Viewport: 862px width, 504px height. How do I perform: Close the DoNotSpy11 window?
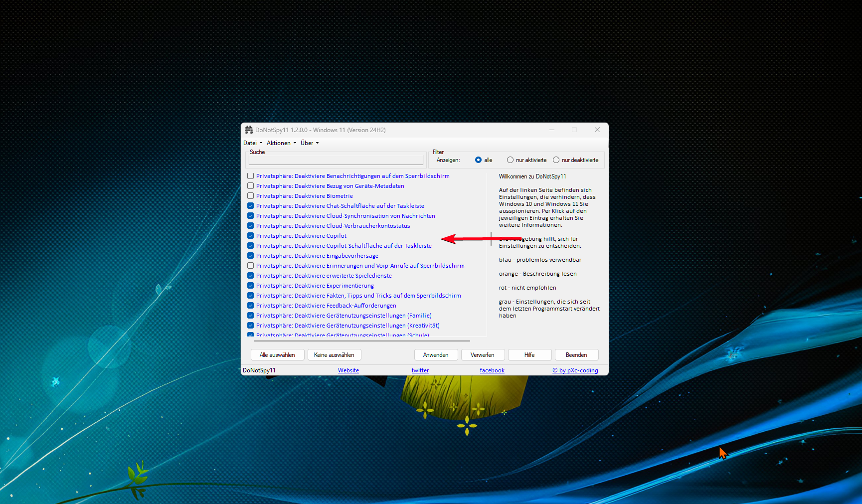[597, 130]
